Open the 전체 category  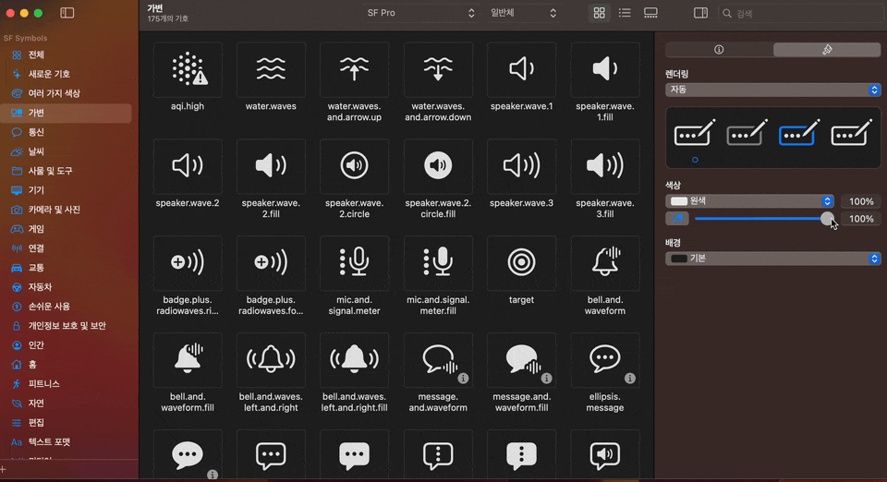point(67,54)
